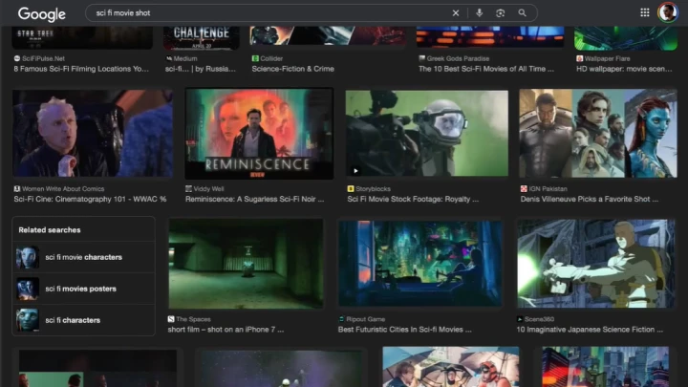Image resolution: width=688 pixels, height=387 pixels.
Task: Open the anime character aiming gun image
Action: 596,264
